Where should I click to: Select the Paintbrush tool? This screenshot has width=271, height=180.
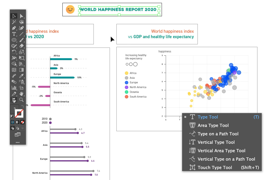(21, 40)
